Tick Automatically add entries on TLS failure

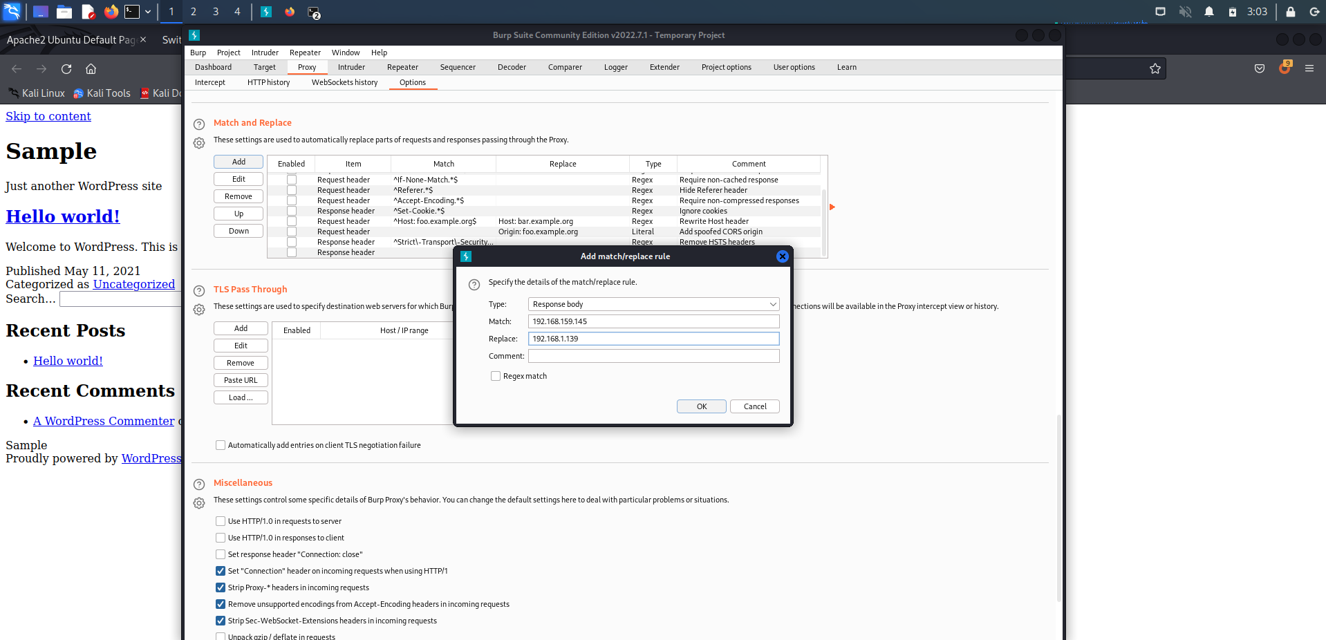point(221,445)
